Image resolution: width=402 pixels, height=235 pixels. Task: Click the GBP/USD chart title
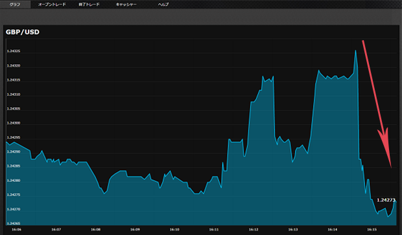tap(23, 32)
